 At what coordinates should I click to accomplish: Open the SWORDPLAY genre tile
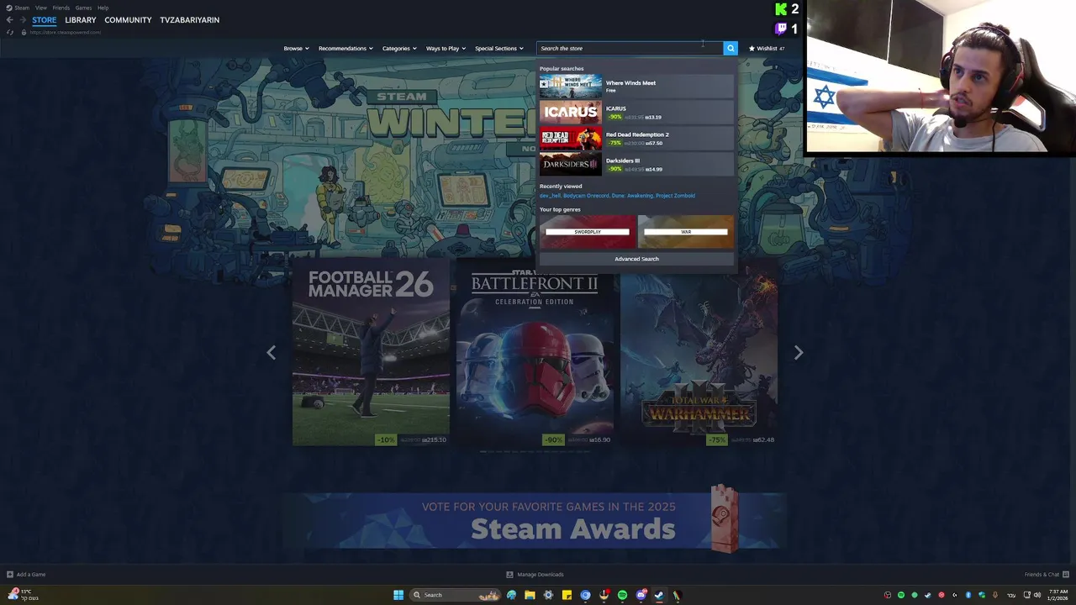(588, 232)
